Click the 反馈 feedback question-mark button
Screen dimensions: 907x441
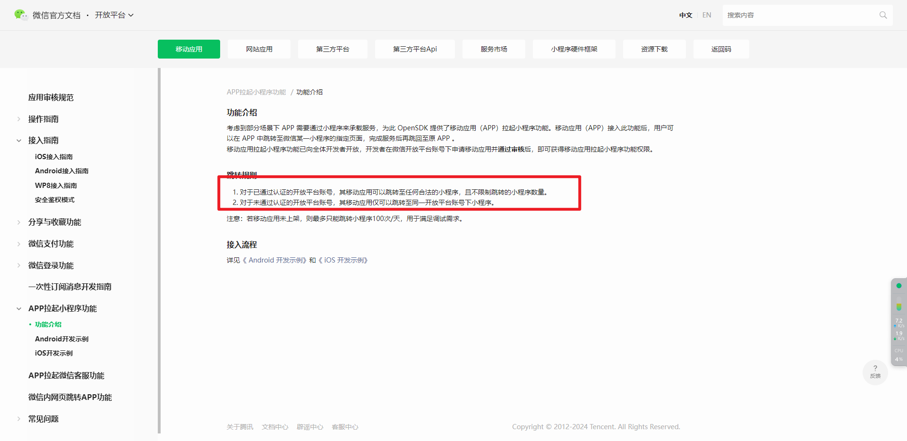click(875, 372)
